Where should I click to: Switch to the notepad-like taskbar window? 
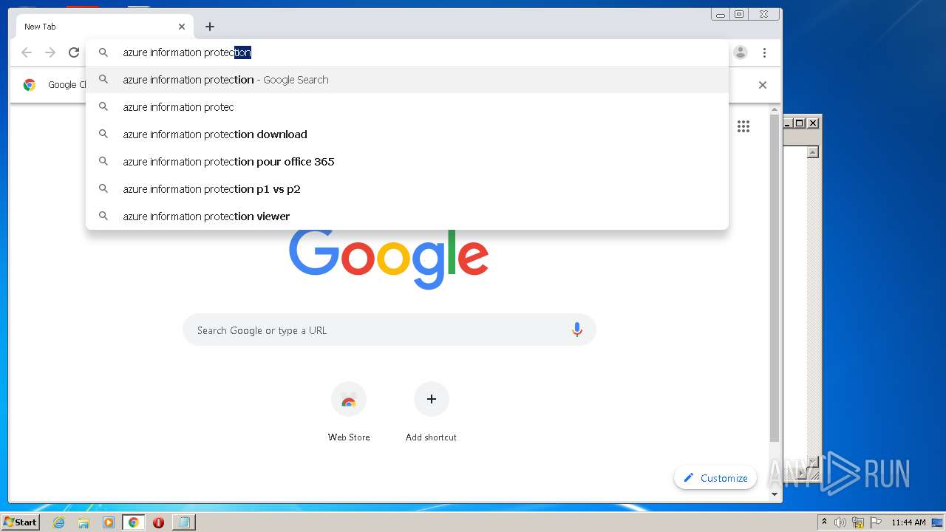(x=183, y=522)
